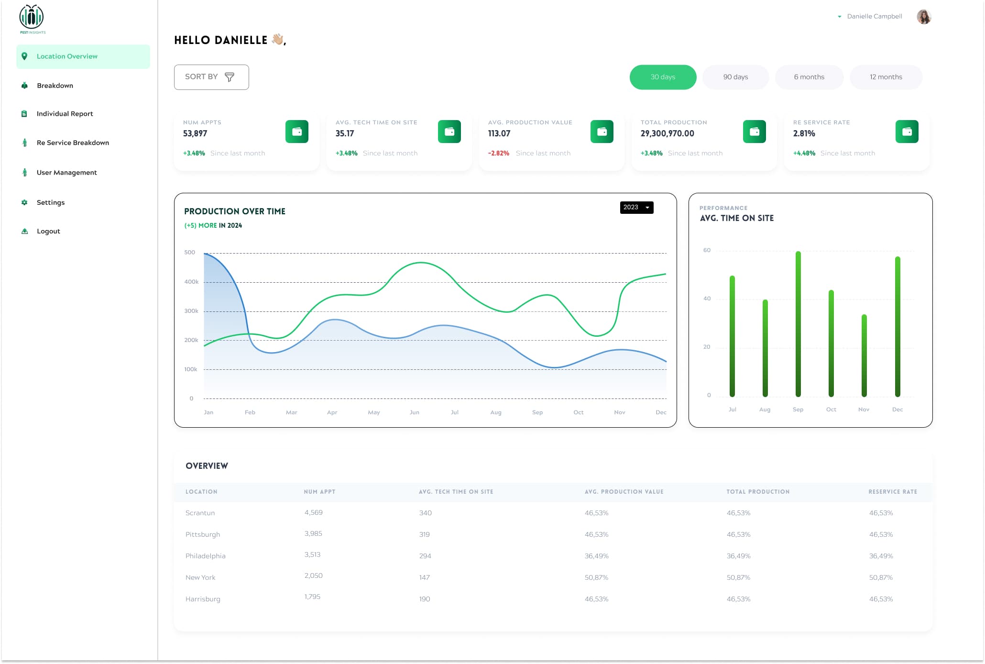
Task: Click the Oct bar in Avg. Time chart
Action: tap(831, 343)
